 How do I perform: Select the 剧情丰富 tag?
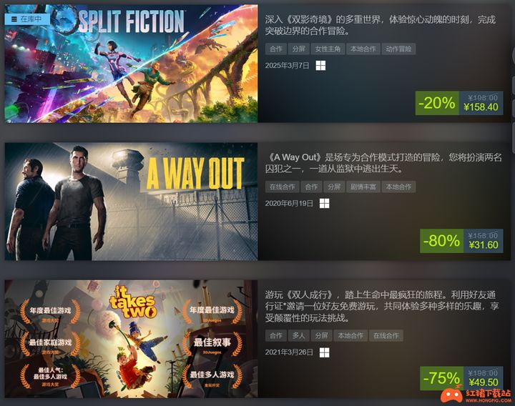tap(363, 187)
